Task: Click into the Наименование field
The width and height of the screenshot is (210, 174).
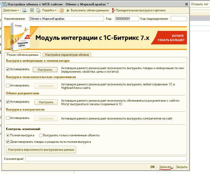Action: click(66, 19)
